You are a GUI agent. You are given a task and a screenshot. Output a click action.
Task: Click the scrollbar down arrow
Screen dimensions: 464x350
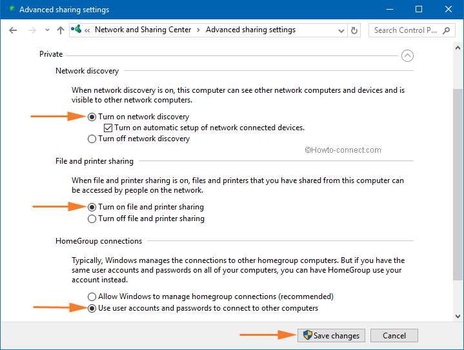click(458, 316)
